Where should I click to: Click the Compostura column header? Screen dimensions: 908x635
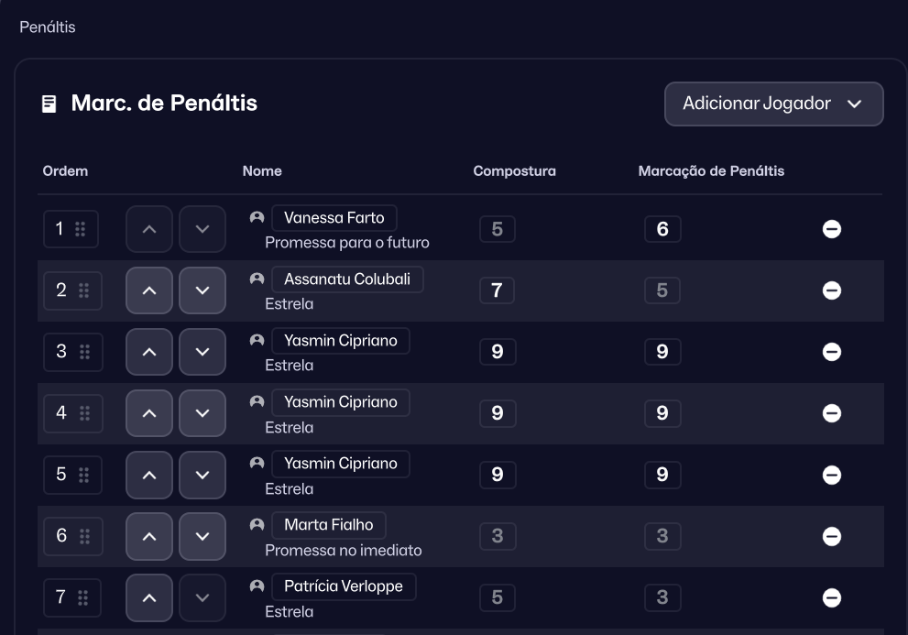pos(514,171)
